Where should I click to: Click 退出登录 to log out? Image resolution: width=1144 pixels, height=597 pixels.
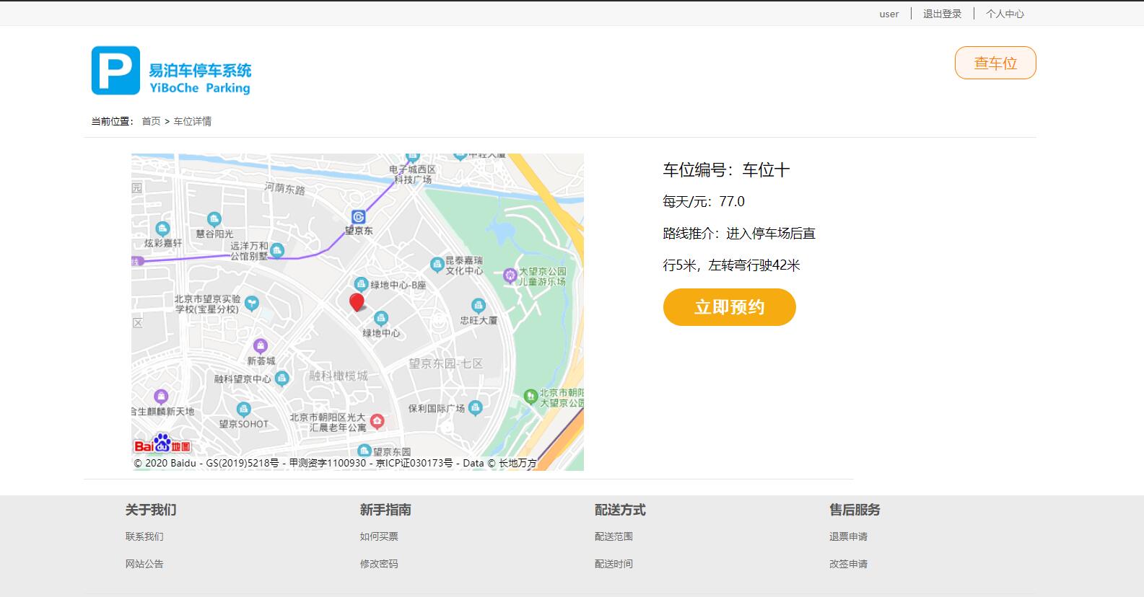(x=942, y=14)
